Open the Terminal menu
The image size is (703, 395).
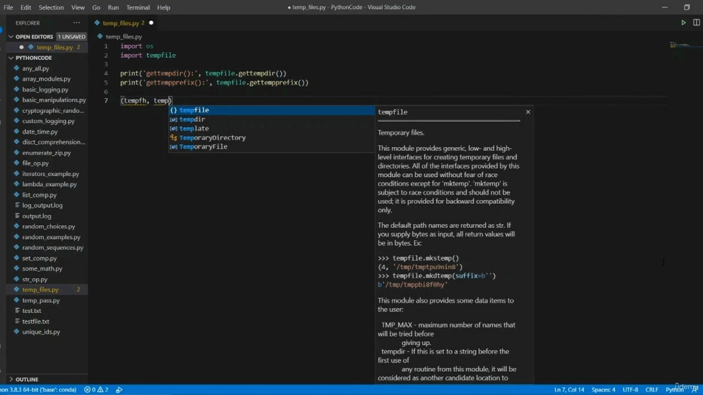[x=138, y=7]
